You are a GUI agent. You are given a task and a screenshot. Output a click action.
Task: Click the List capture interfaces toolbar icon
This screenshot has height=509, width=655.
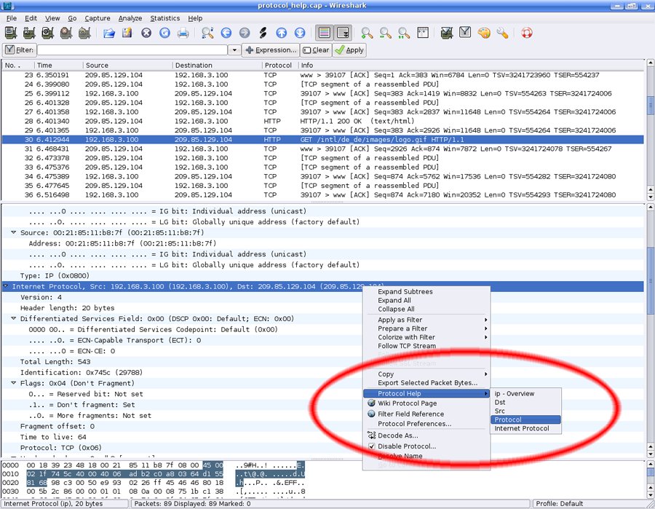(x=11, y=33)
